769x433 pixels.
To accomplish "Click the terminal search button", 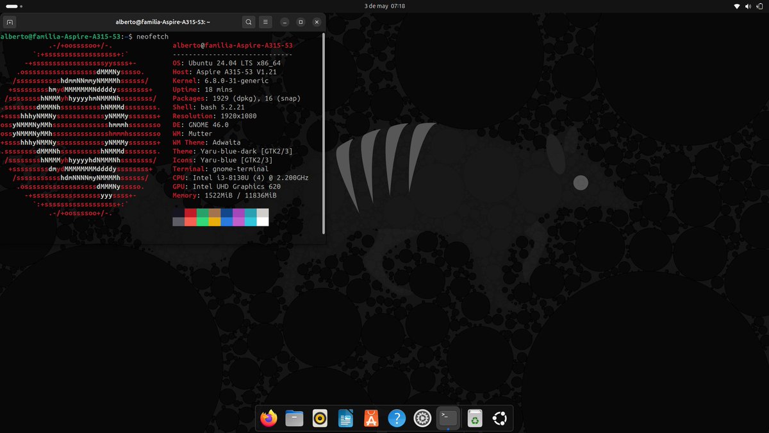I will point(249,22).
